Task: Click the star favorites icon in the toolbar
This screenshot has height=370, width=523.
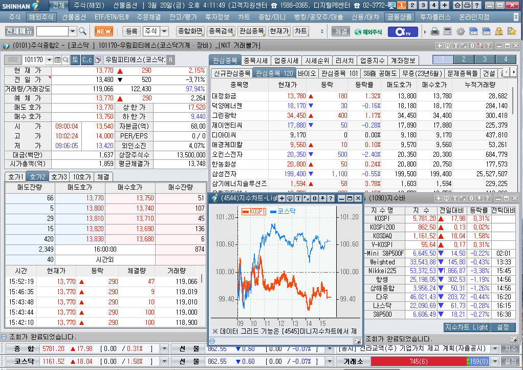Action: [x=512, y=32]
